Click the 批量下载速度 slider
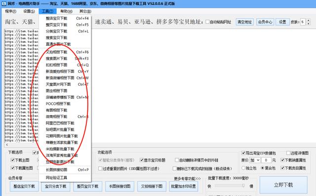 230,186
